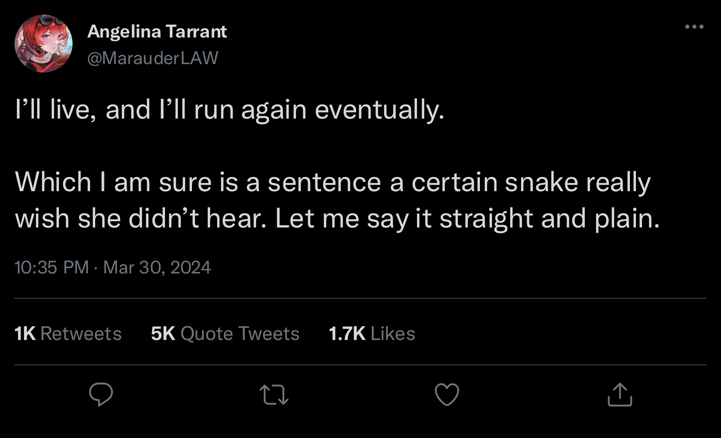The image size is (721, 438).
Task: Click the line ending "straight and plain."
Action: click(x=337, y=219)
